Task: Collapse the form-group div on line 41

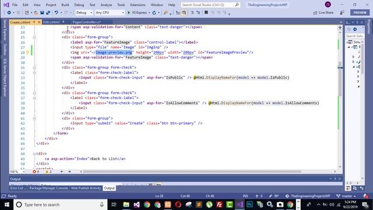Action: pos(34,118)
